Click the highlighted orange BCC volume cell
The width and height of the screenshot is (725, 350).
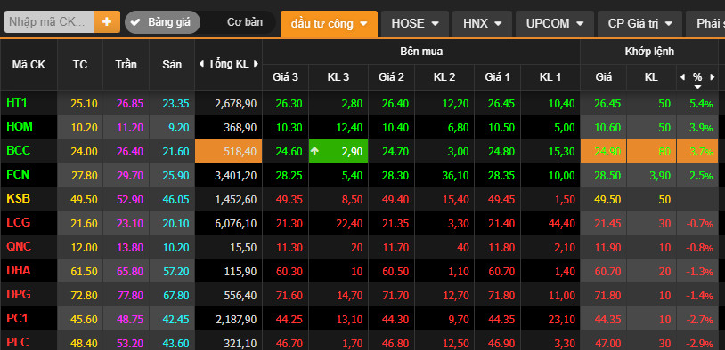tap(228, 150)
